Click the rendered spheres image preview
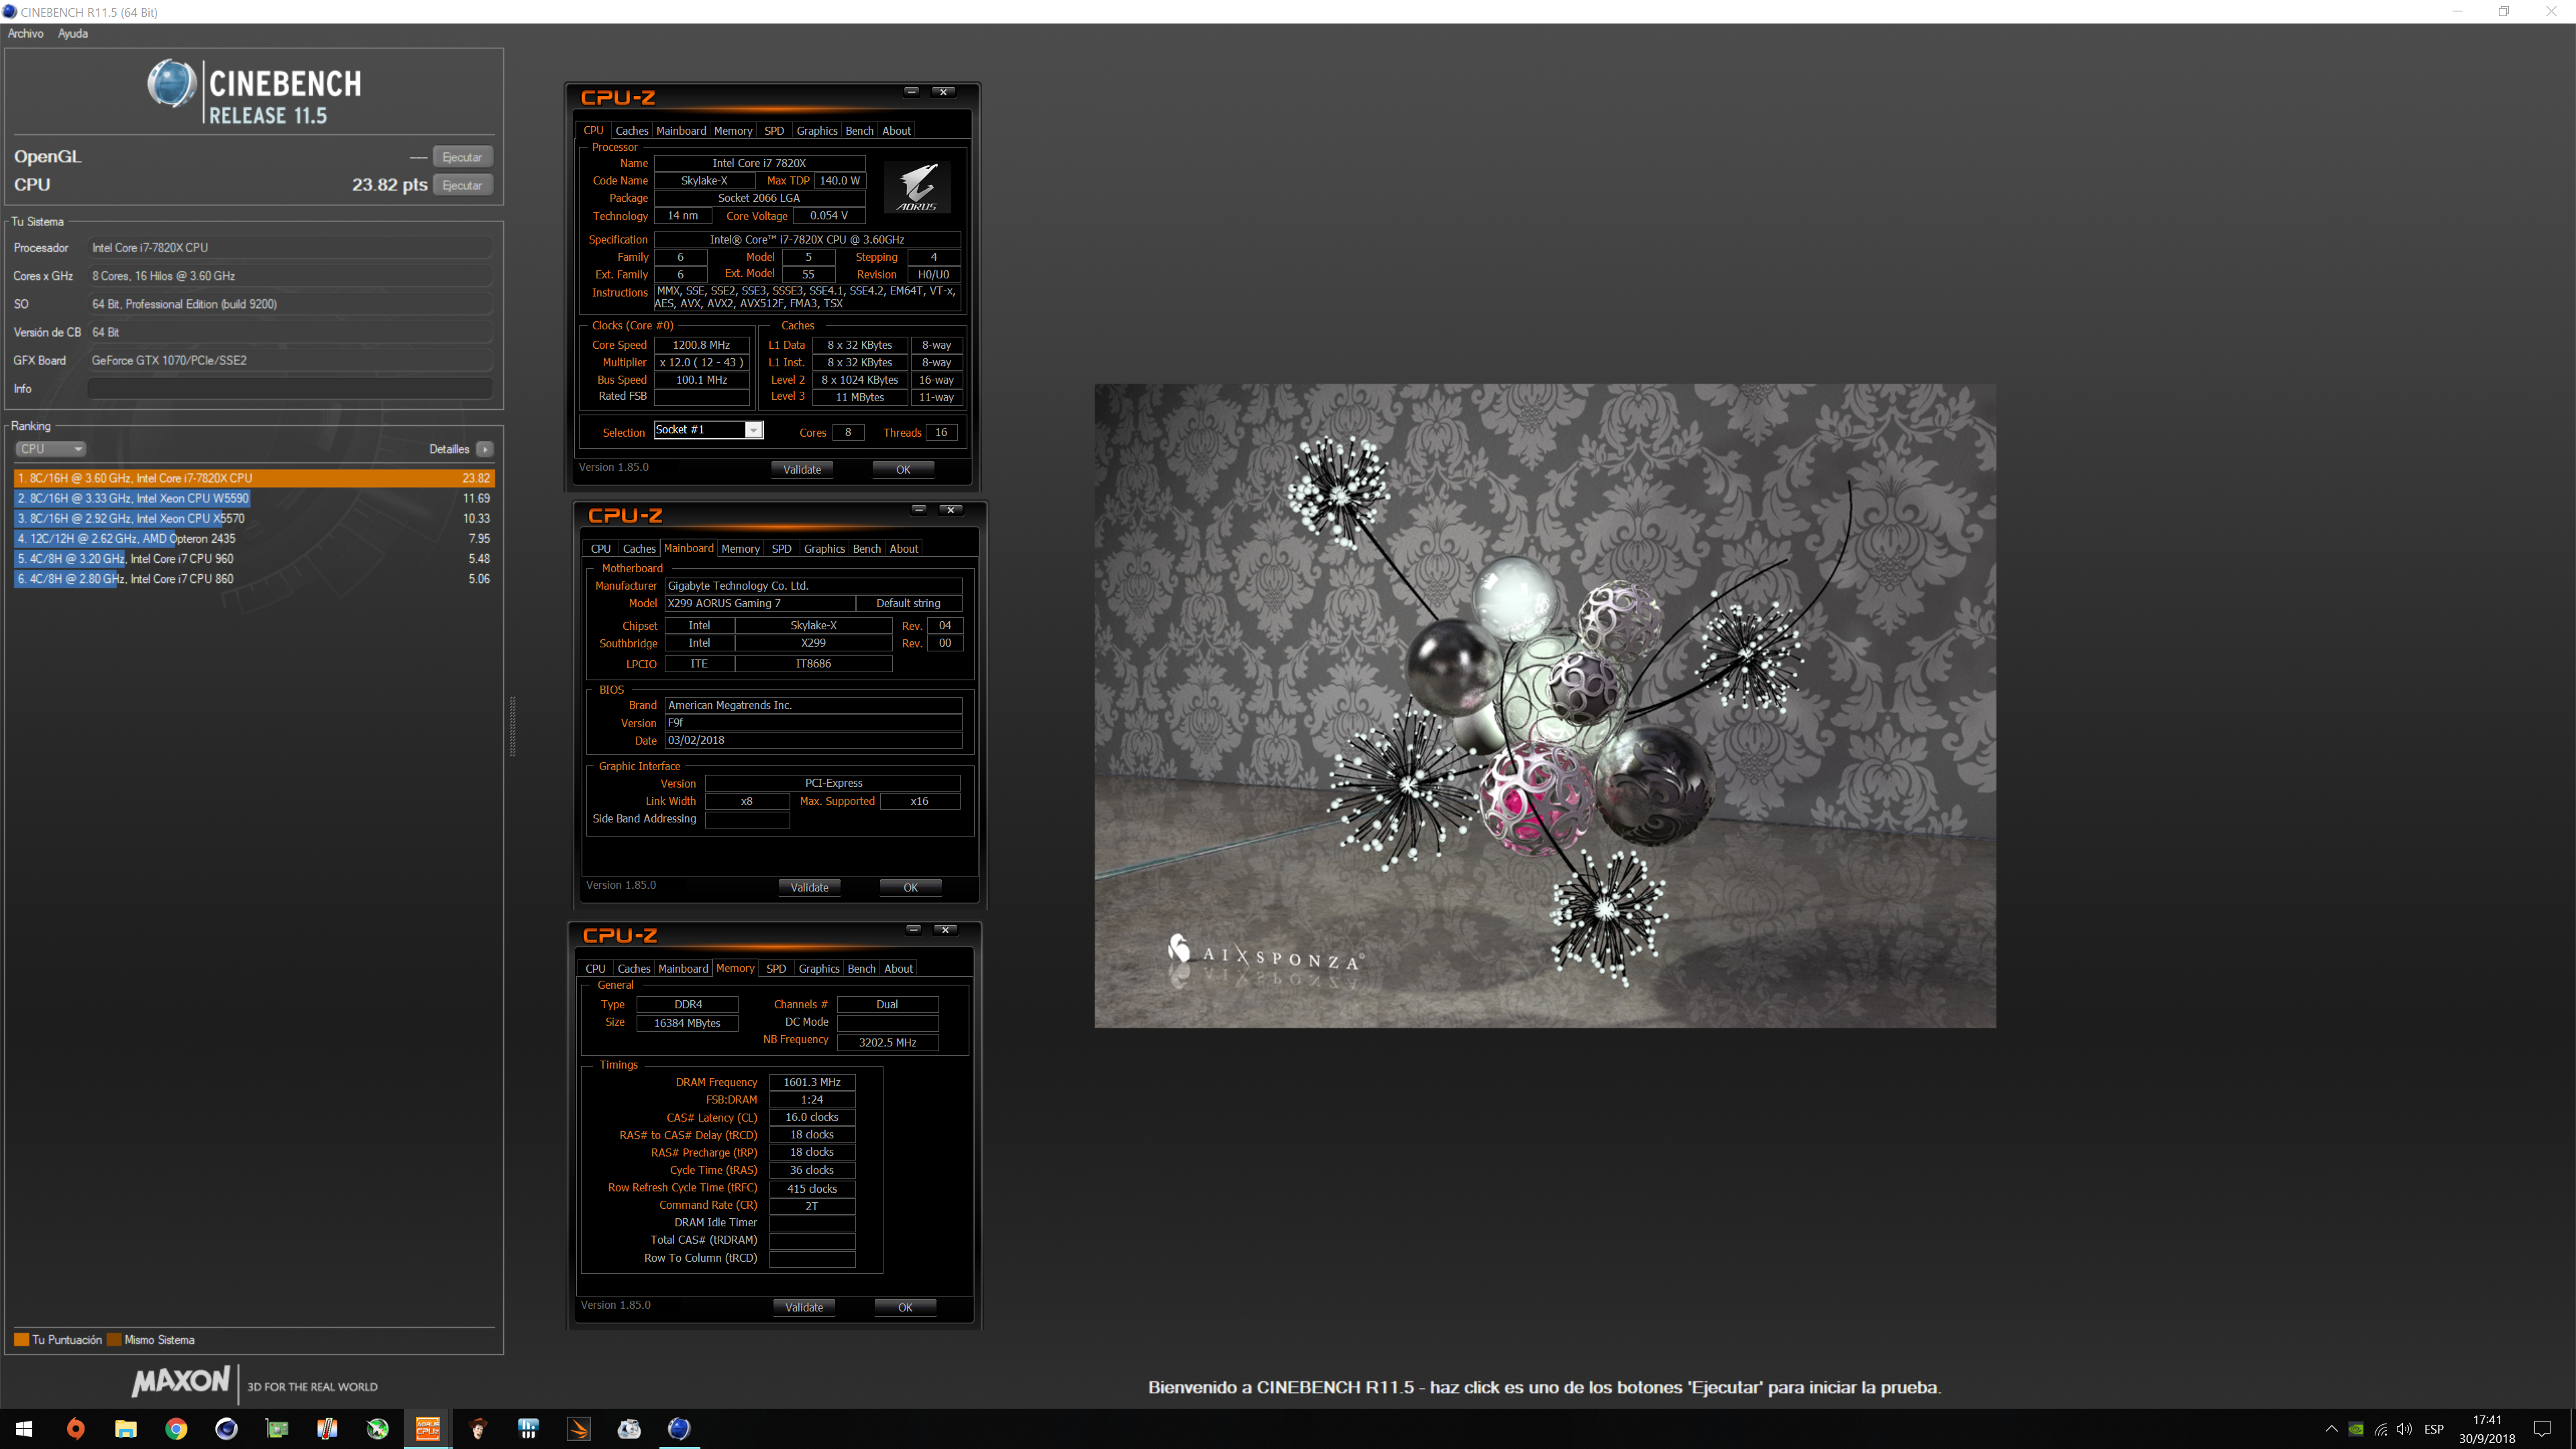This screenshot has height=1449, width=2576. (1545, 705)
